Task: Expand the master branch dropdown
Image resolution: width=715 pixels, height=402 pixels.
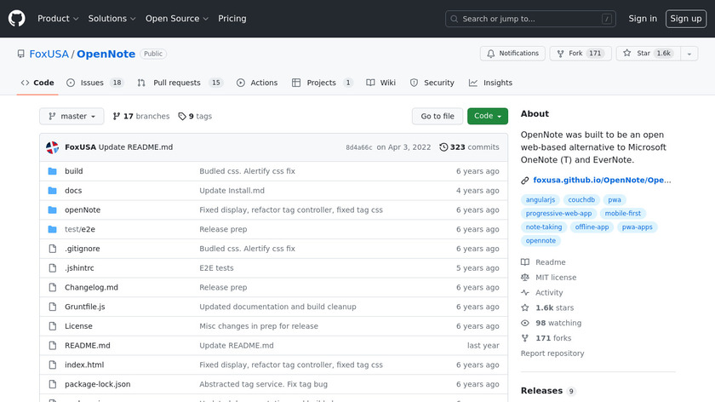Action: (71, 117)
